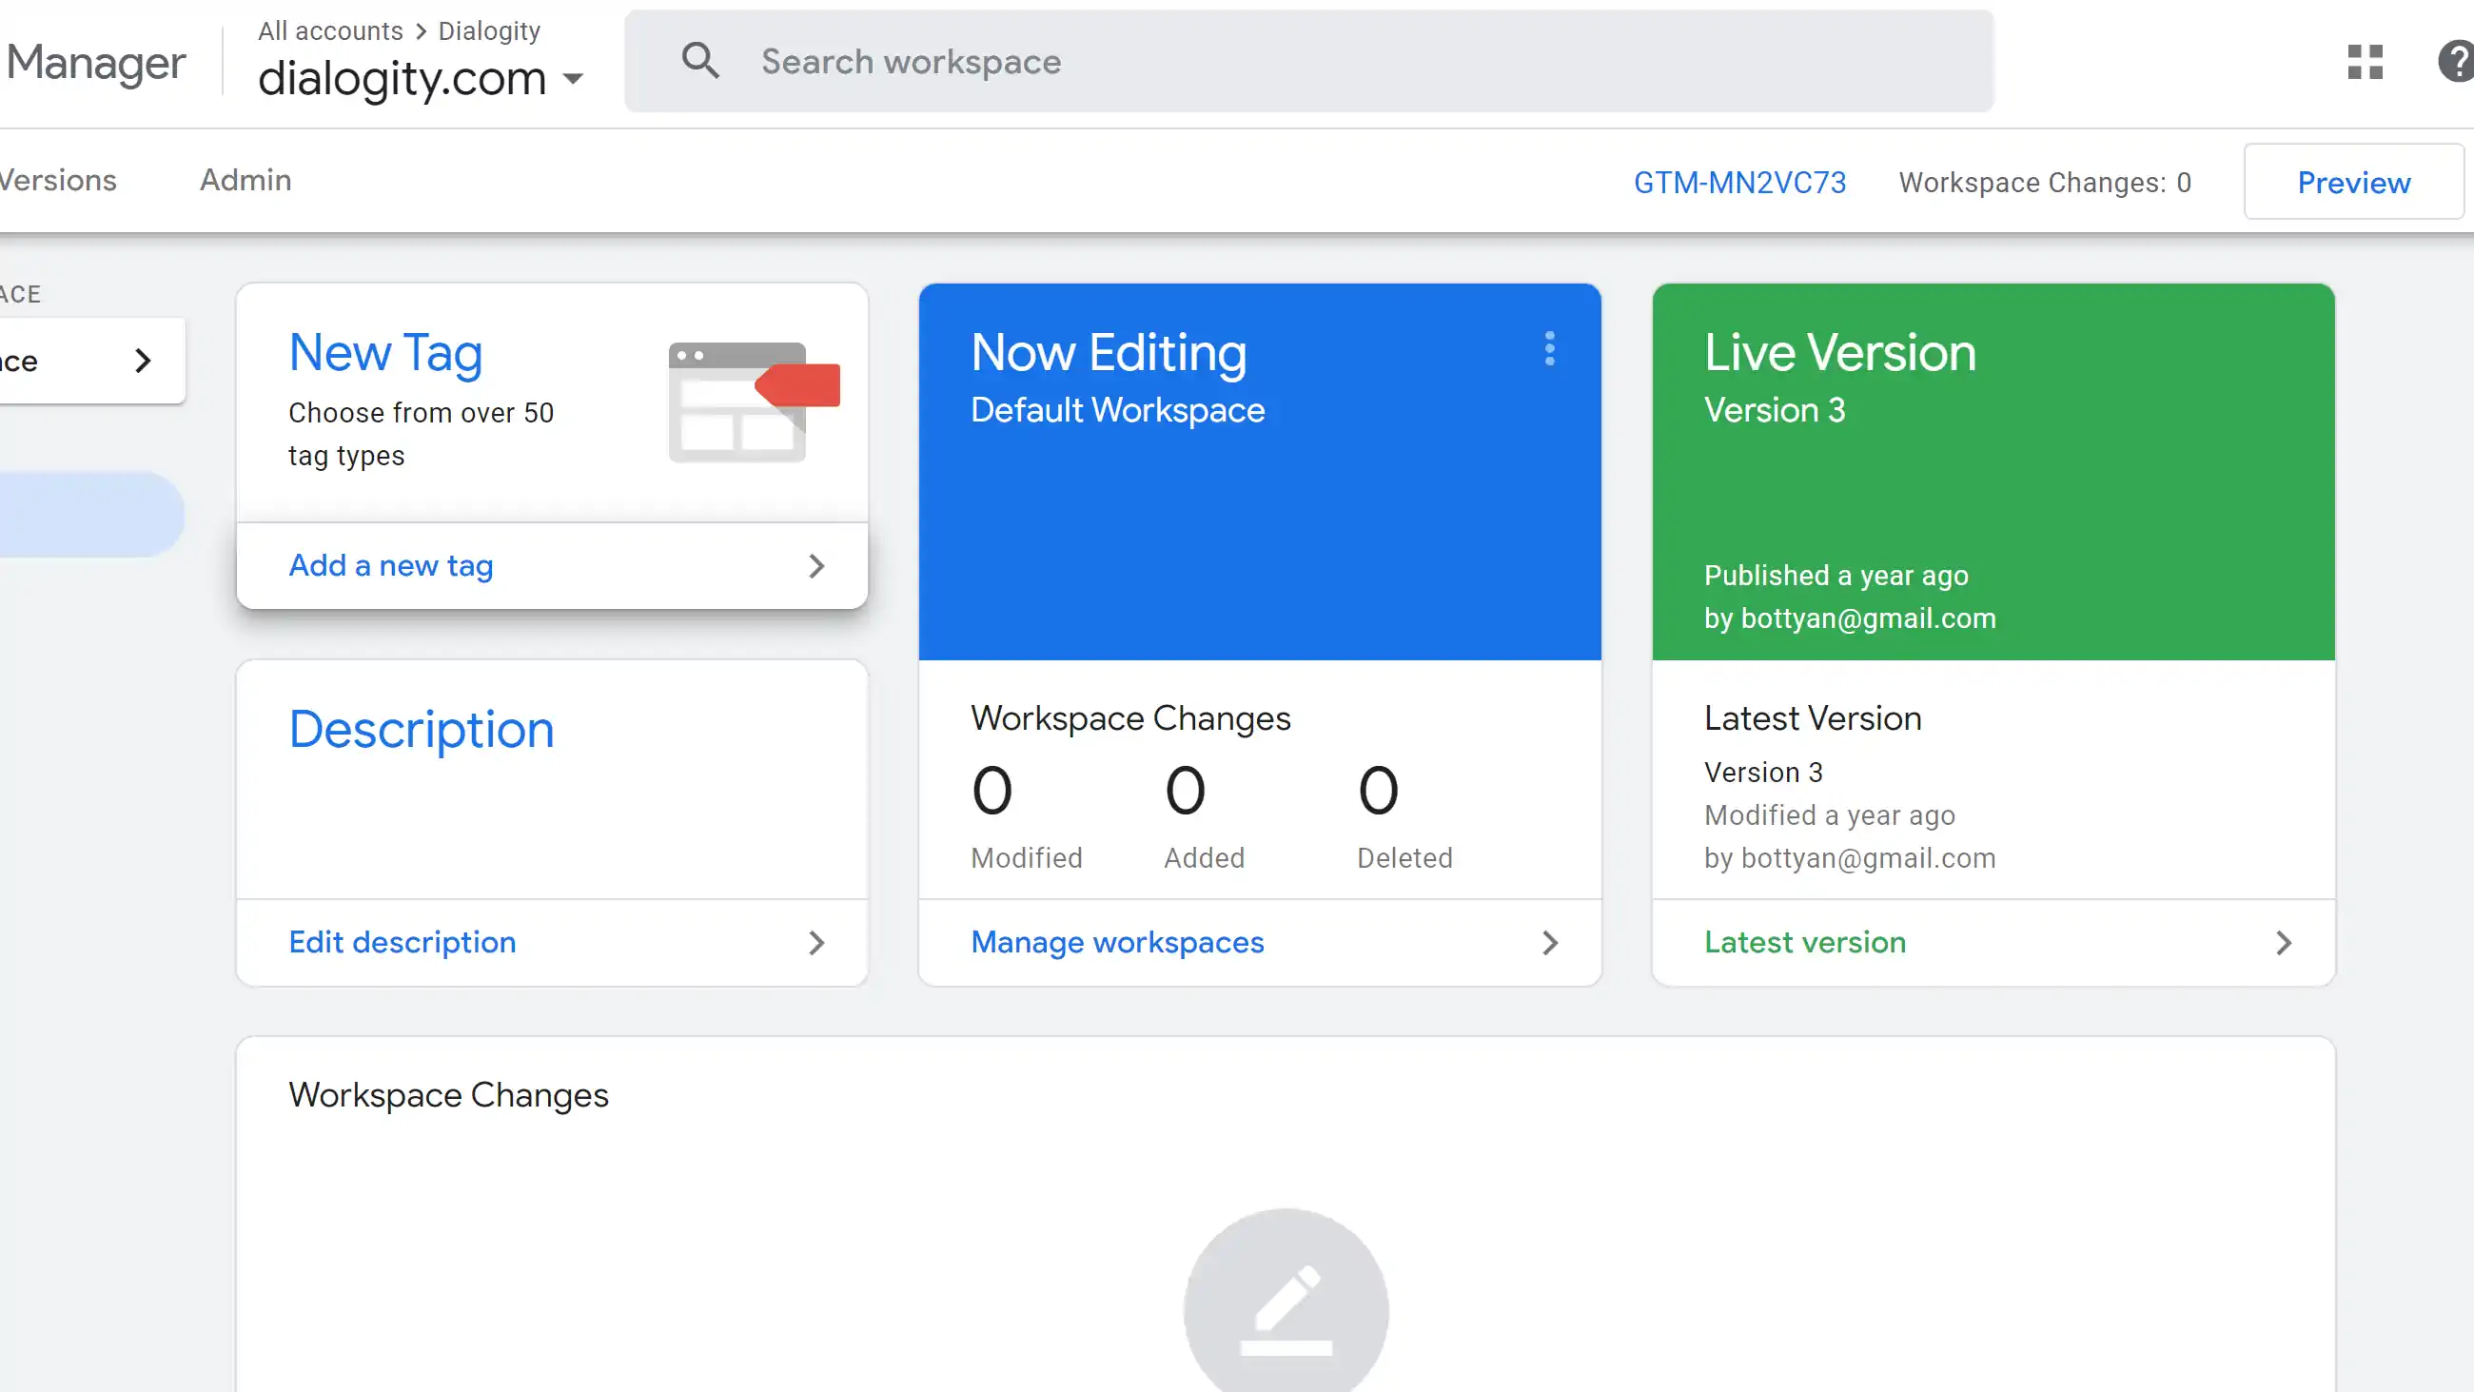2474x1392 pixels.
Task: Click Choose from over 50 tag types text
Action: [421, 434]
